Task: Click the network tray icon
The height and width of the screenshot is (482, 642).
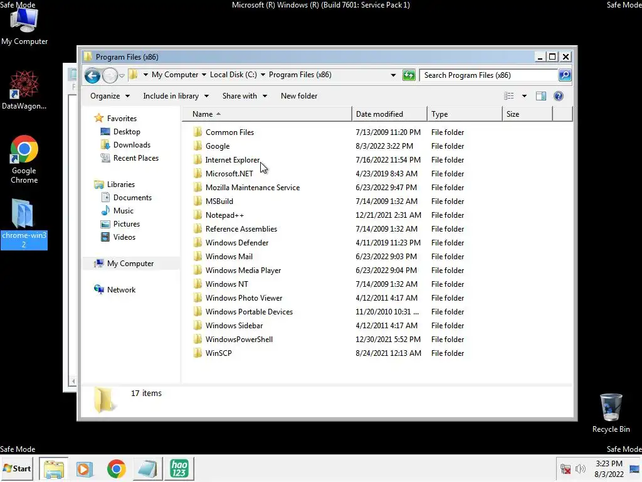Action: [566, 469]
